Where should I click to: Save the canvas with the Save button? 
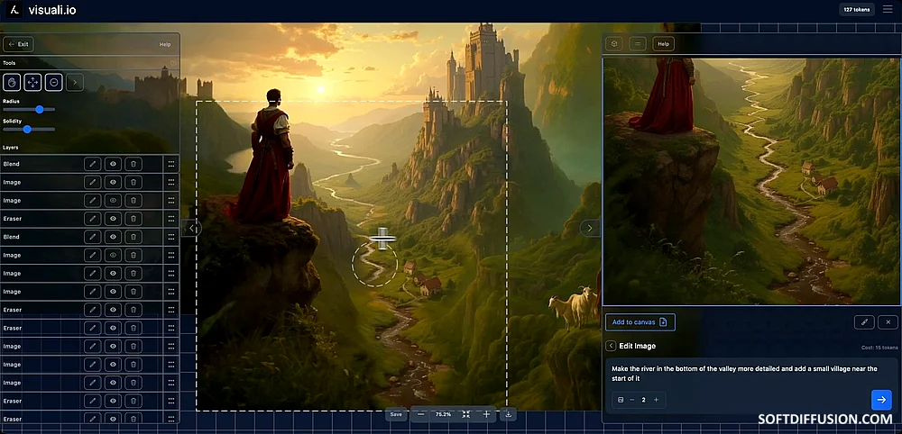396,414
